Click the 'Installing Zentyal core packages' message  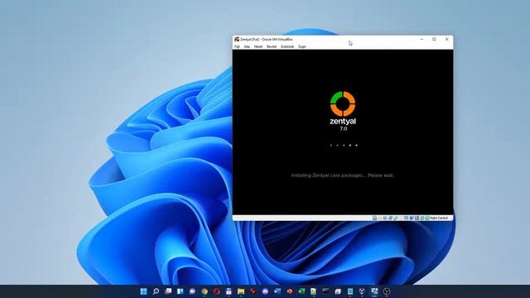pyautogui.click(x=342, y=175)
